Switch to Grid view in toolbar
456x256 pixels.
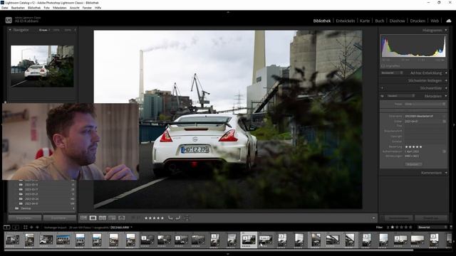pyautogui.click(x=83, y=218)
